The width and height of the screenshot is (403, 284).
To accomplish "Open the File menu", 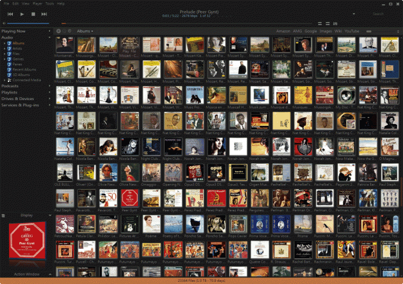I will [6, 3].
